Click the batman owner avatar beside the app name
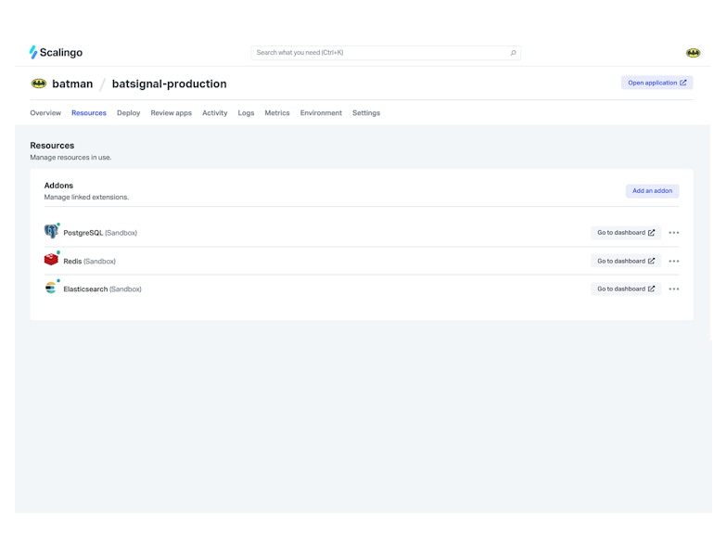This screenshot has width=727, height=553. click(39, 84)
